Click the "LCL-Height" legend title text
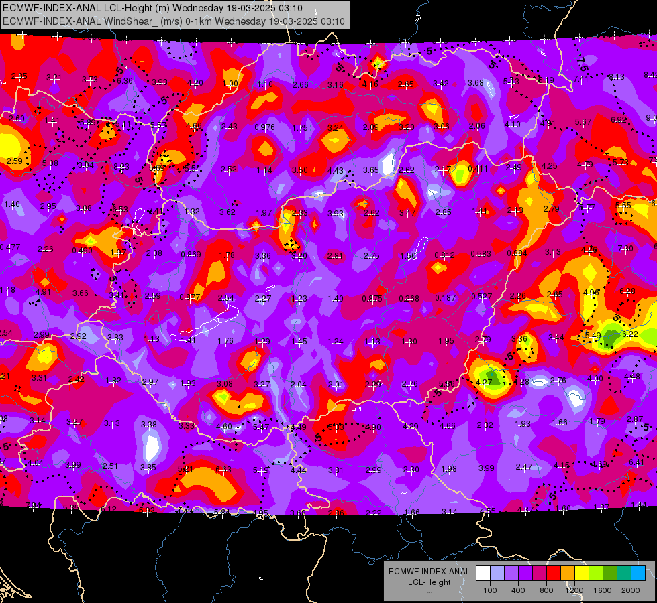Screen dimensions: 657x603 (429, 582)
